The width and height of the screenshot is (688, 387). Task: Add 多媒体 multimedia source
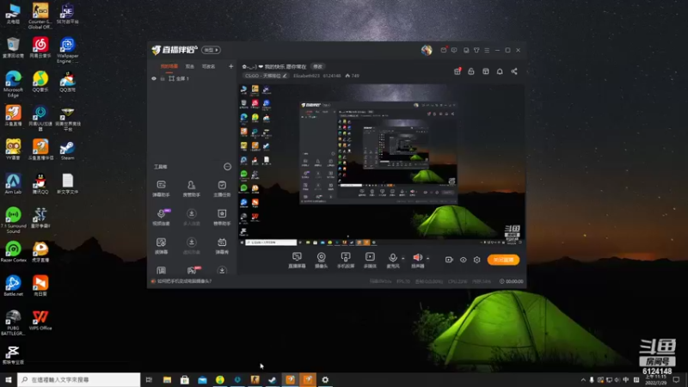click(370, 260)
